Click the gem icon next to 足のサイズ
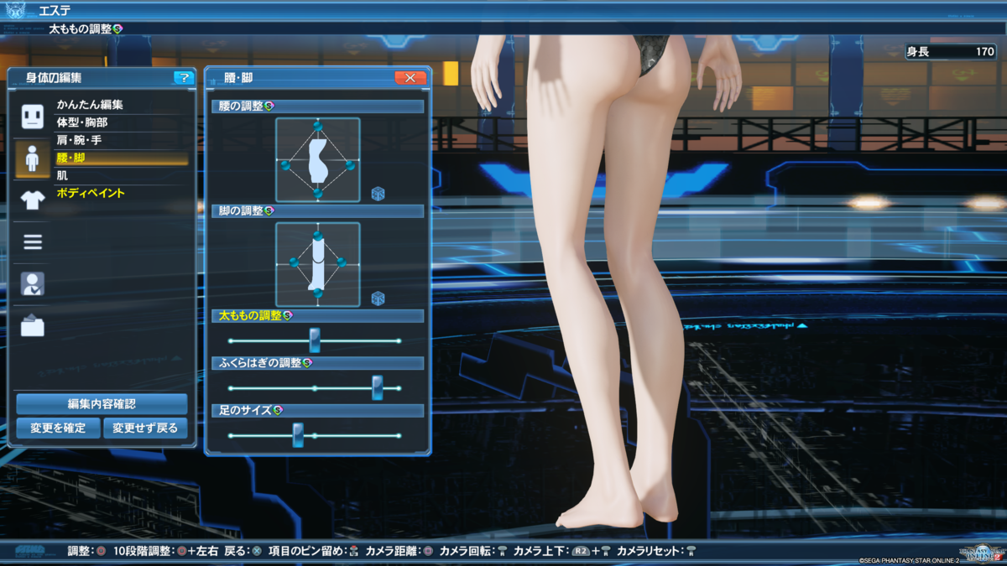The height and width of the screenshot is (566, 1007). coord(277,410)
